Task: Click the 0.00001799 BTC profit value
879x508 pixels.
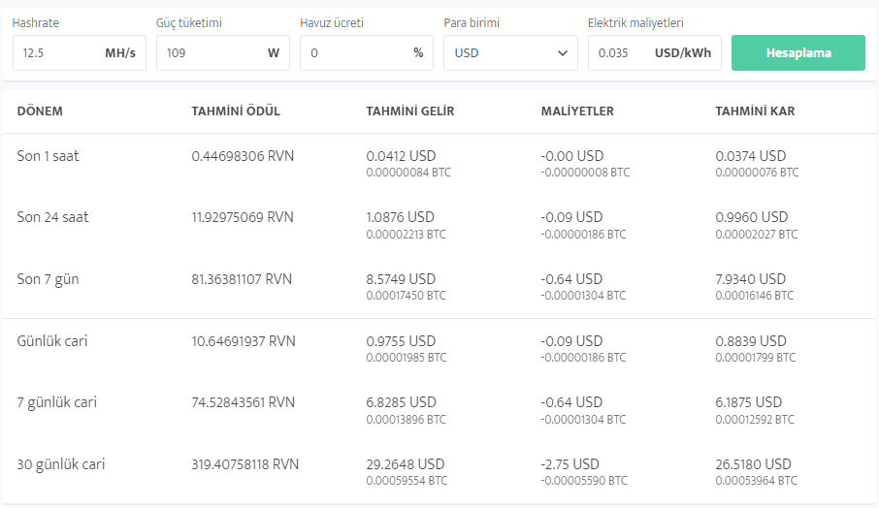Action: pos(756,358)
